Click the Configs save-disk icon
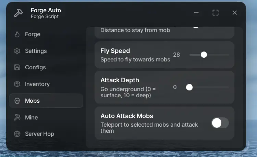The height and width of the screenshot is (157, 257). coord(17,68)
